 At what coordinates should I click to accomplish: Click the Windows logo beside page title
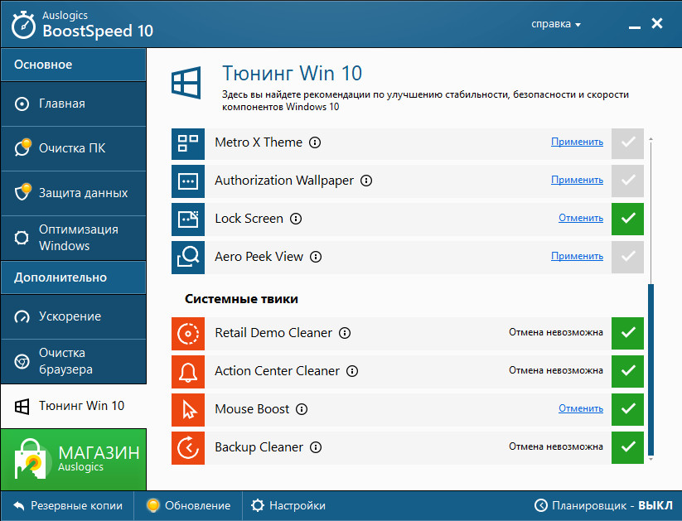point(186,83)
